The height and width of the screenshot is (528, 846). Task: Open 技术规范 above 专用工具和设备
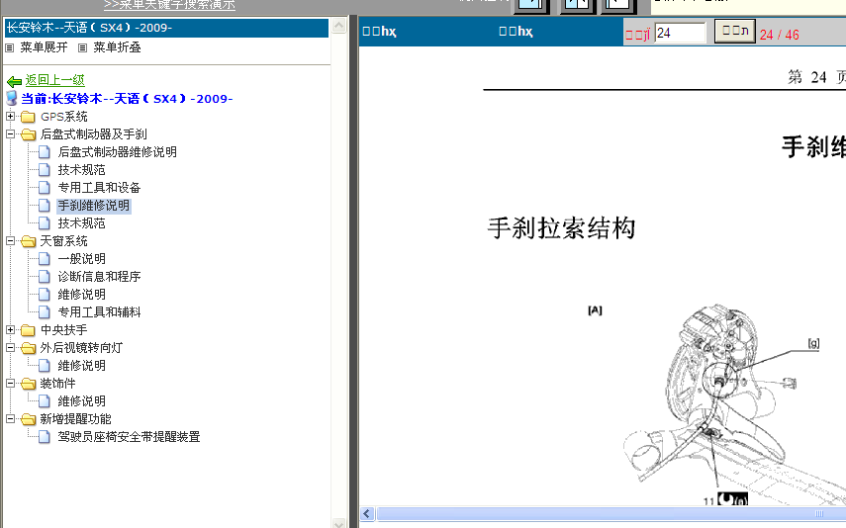coord(81,170)
